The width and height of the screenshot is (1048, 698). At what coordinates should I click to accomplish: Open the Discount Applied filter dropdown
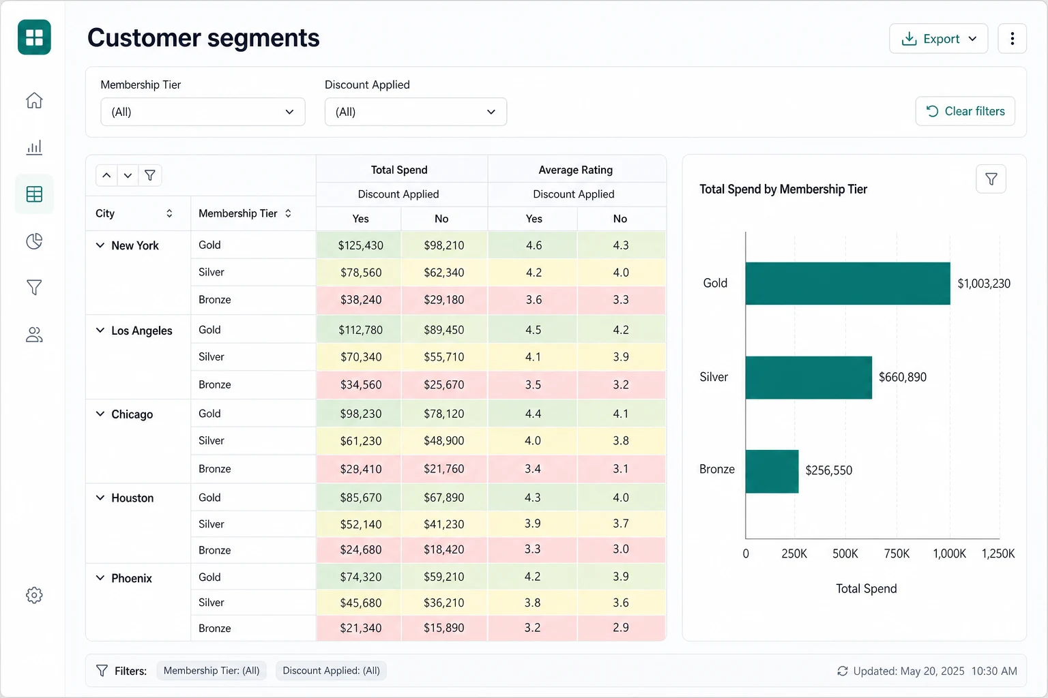coord(416,112)
